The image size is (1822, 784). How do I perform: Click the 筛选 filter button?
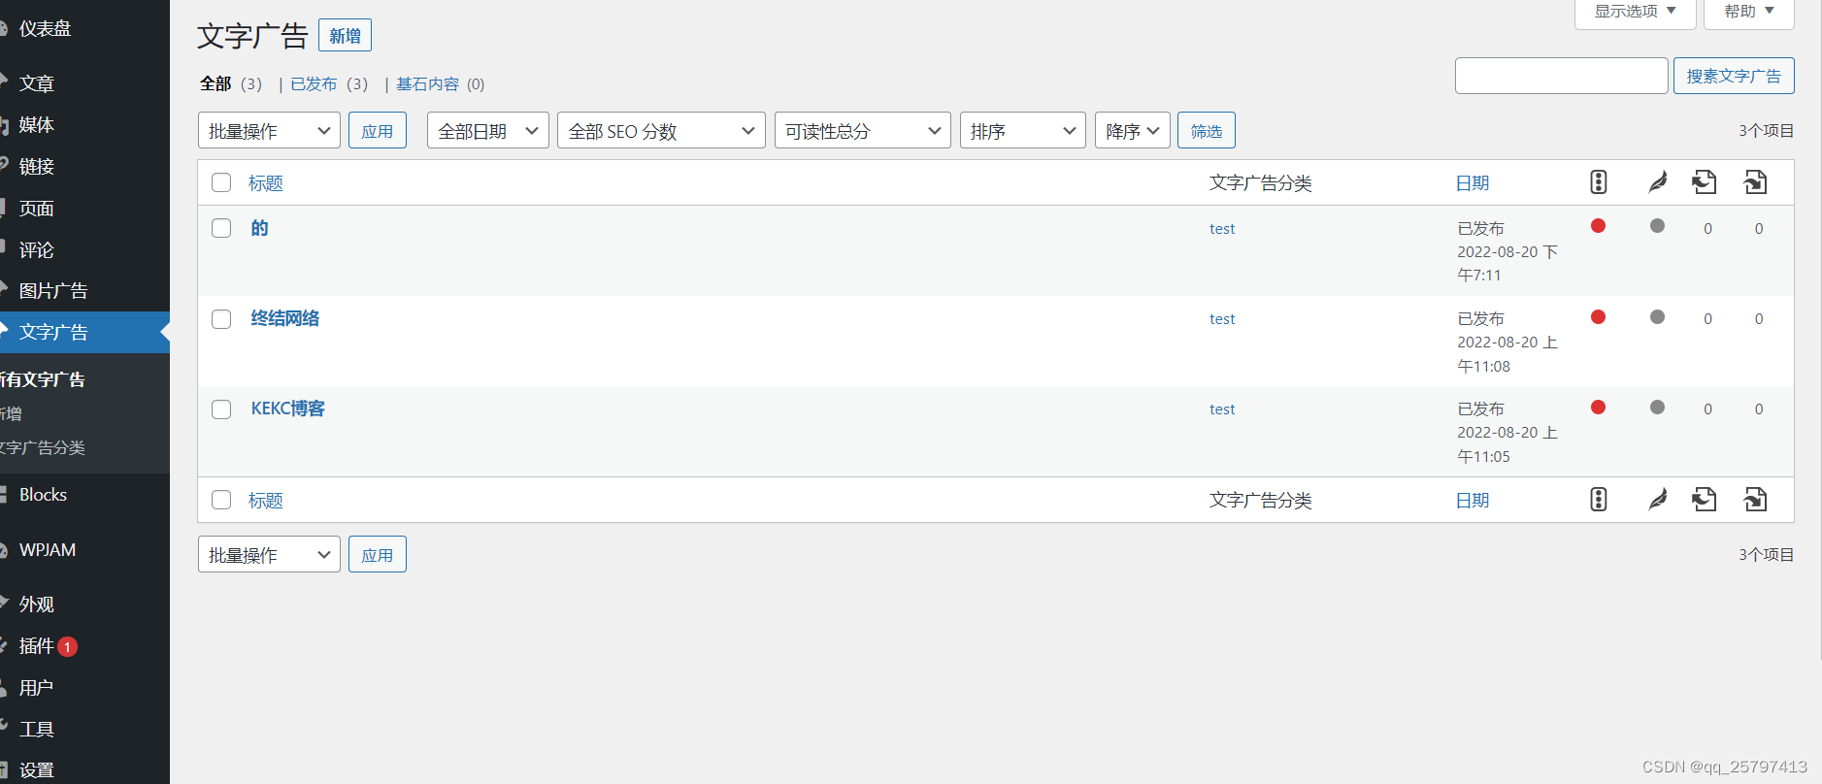click(x=1207, y=130)
